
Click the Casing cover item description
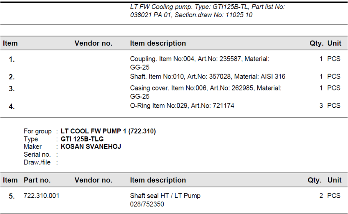pos(205,88)
